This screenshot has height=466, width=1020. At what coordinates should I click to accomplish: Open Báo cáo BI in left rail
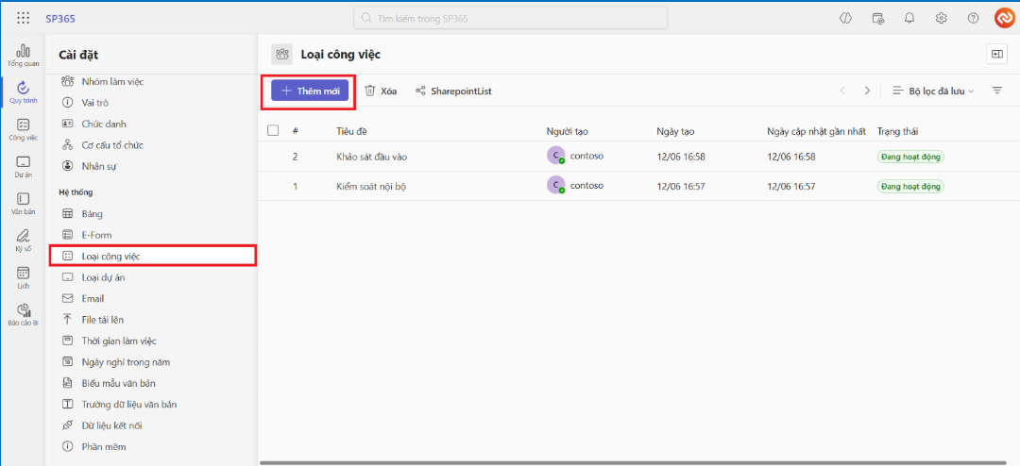(x=23, y=314)
